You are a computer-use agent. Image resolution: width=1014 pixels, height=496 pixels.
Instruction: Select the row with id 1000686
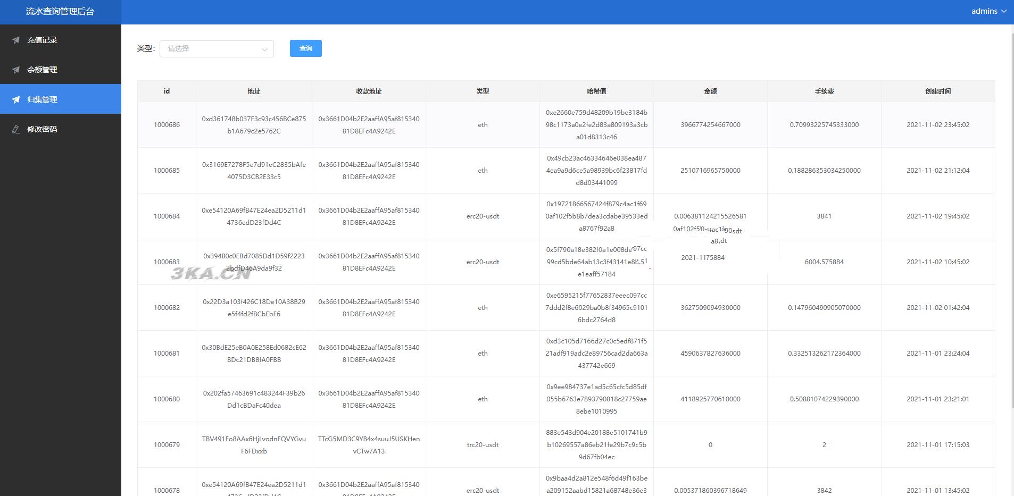(167, 125)
